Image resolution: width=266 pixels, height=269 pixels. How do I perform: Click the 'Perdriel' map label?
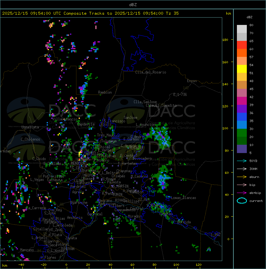click(78, 186)
